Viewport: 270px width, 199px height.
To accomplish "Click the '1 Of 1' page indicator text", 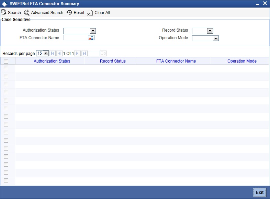I will point(68,54).
